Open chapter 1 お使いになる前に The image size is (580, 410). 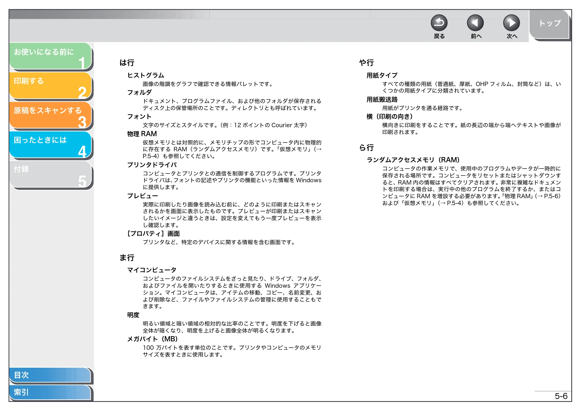[x=50, y=56]
